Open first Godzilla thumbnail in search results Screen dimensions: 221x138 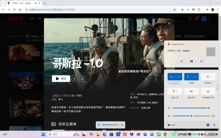coord(25,53)
